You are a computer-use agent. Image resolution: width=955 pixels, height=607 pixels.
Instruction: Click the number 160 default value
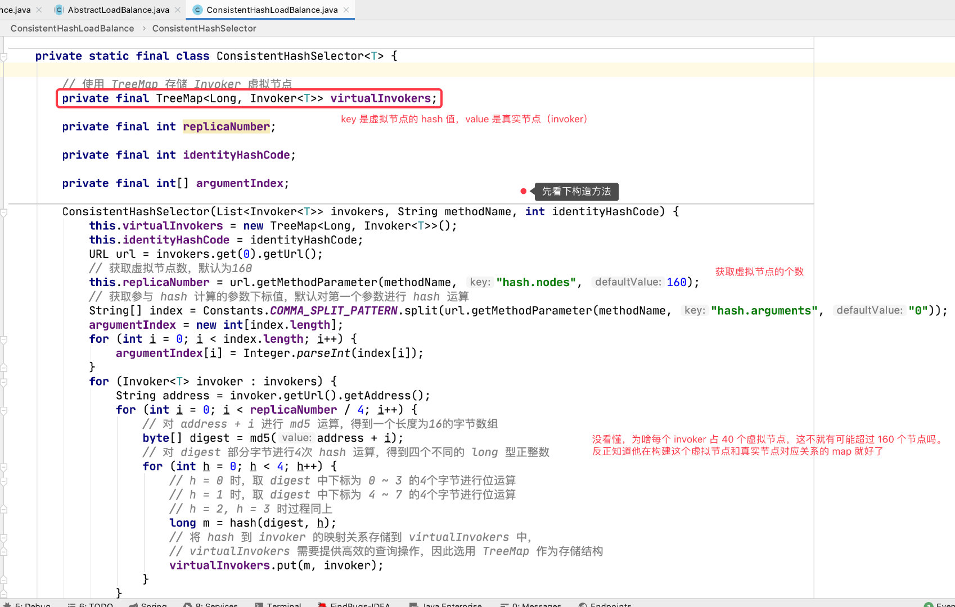coord(677,282)
